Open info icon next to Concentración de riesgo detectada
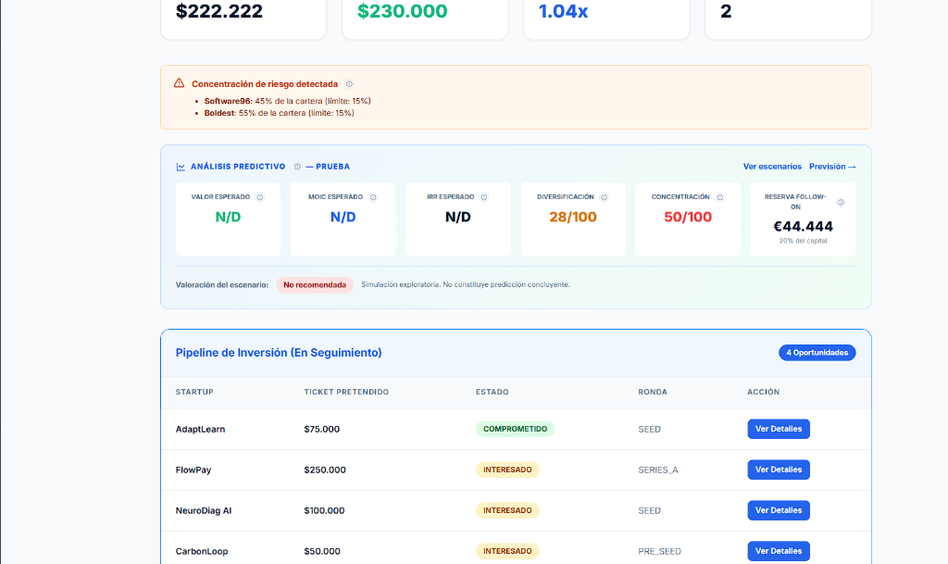This screenshot has height=564, width=948. point(349,84)
